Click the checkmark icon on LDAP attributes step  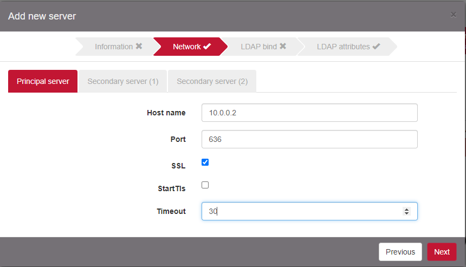coord(376,47)
